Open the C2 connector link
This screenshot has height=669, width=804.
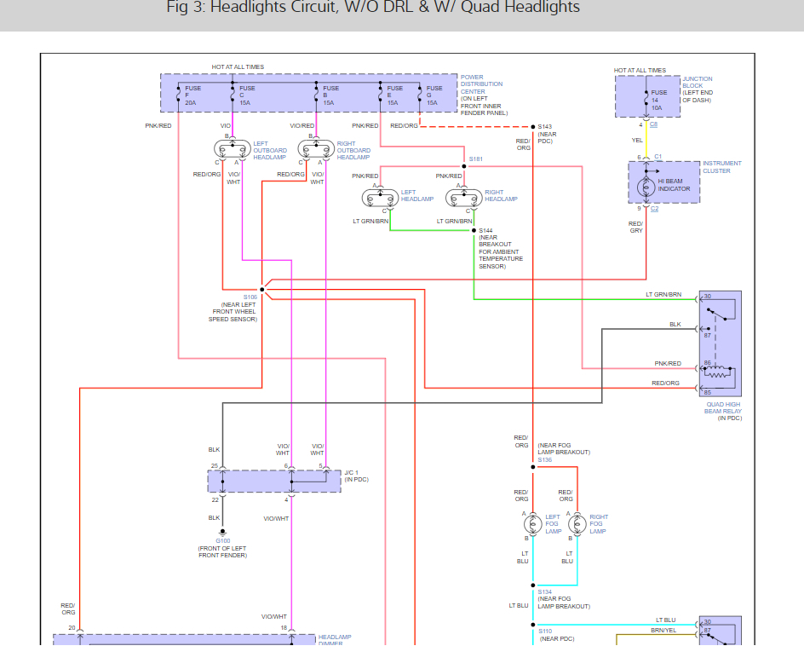click(654, 209)
